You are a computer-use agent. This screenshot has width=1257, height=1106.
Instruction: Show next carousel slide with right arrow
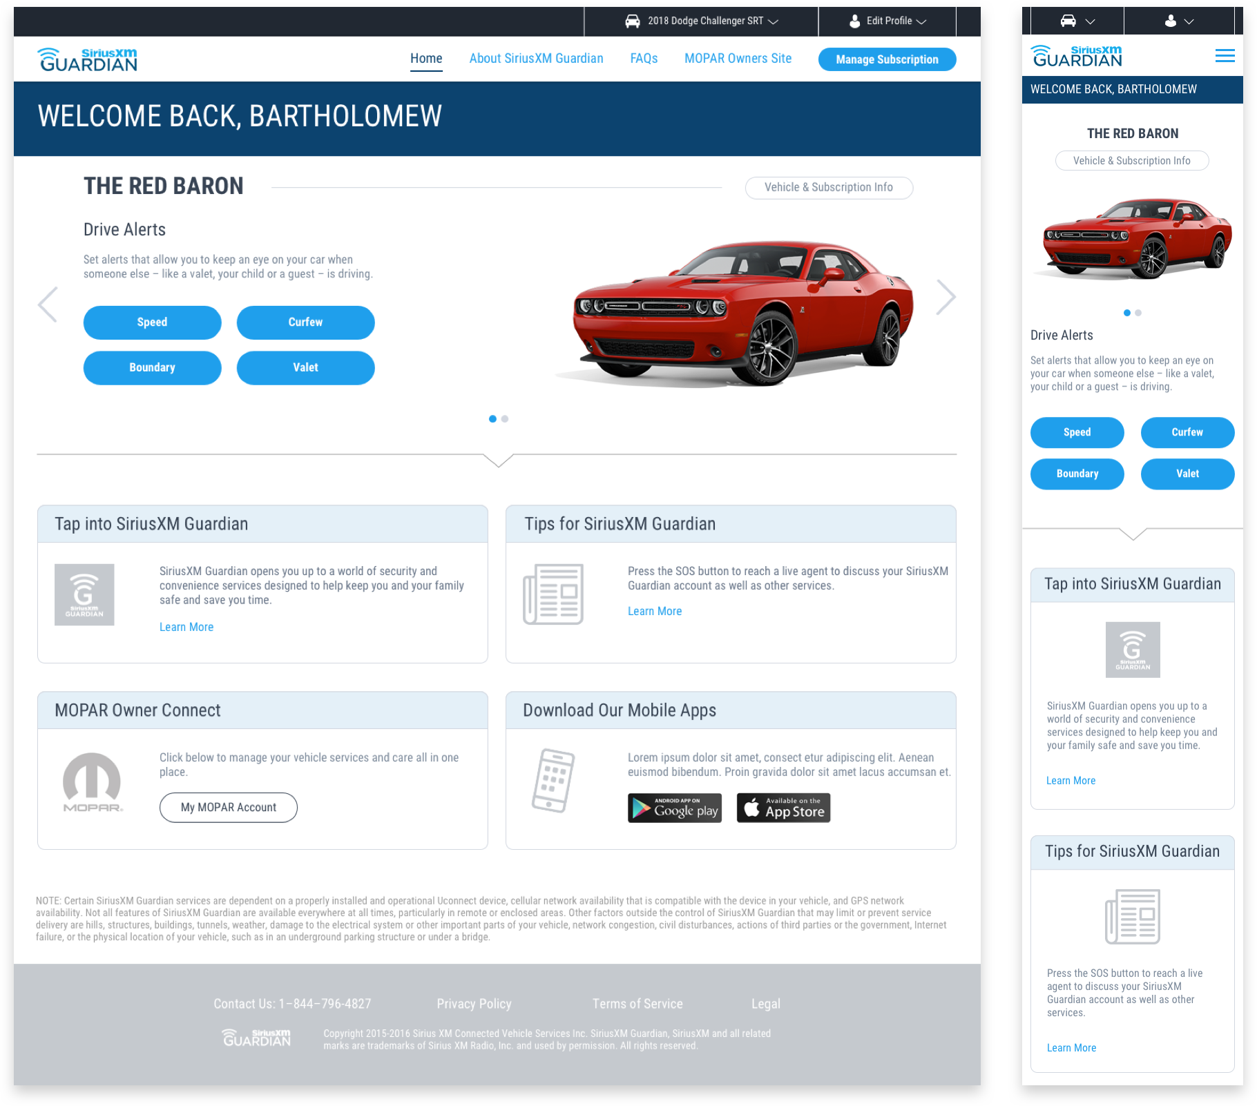[946, 298]
